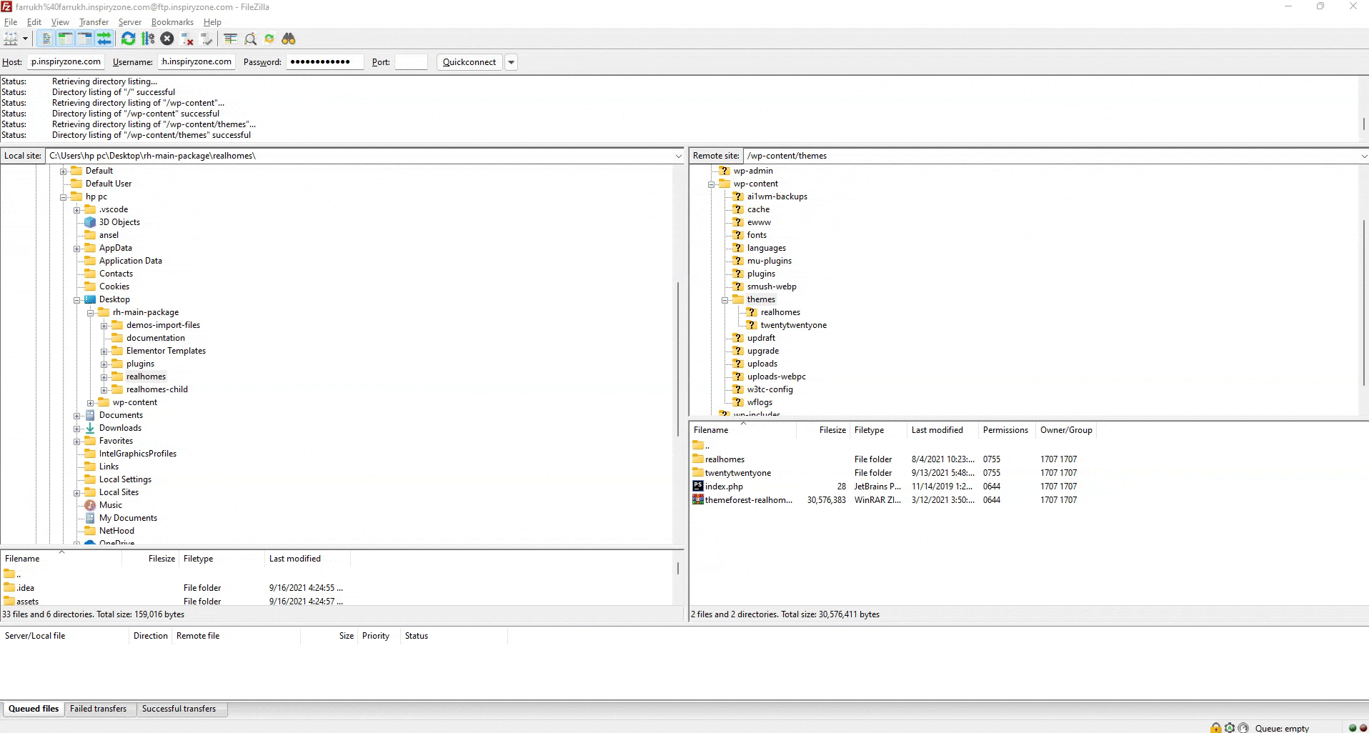Image resolution: width=1369 pixels, height=733 pixels.
Task: Sort remote files by Permissions column
Action: point(1006,430)
